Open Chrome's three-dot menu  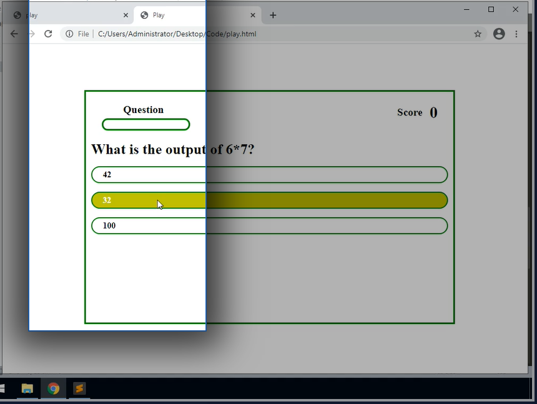pos(516,34)
